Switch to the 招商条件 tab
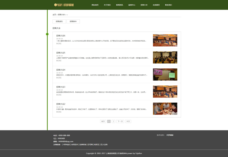228x157 pixels. pos(73,22)
